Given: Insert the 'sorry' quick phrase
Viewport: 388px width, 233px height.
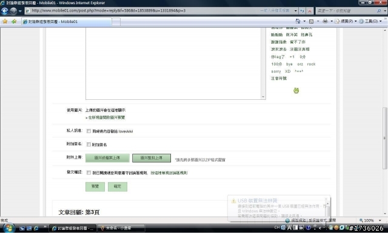Looking at the screenshot, I should click(x=276, y=71).
